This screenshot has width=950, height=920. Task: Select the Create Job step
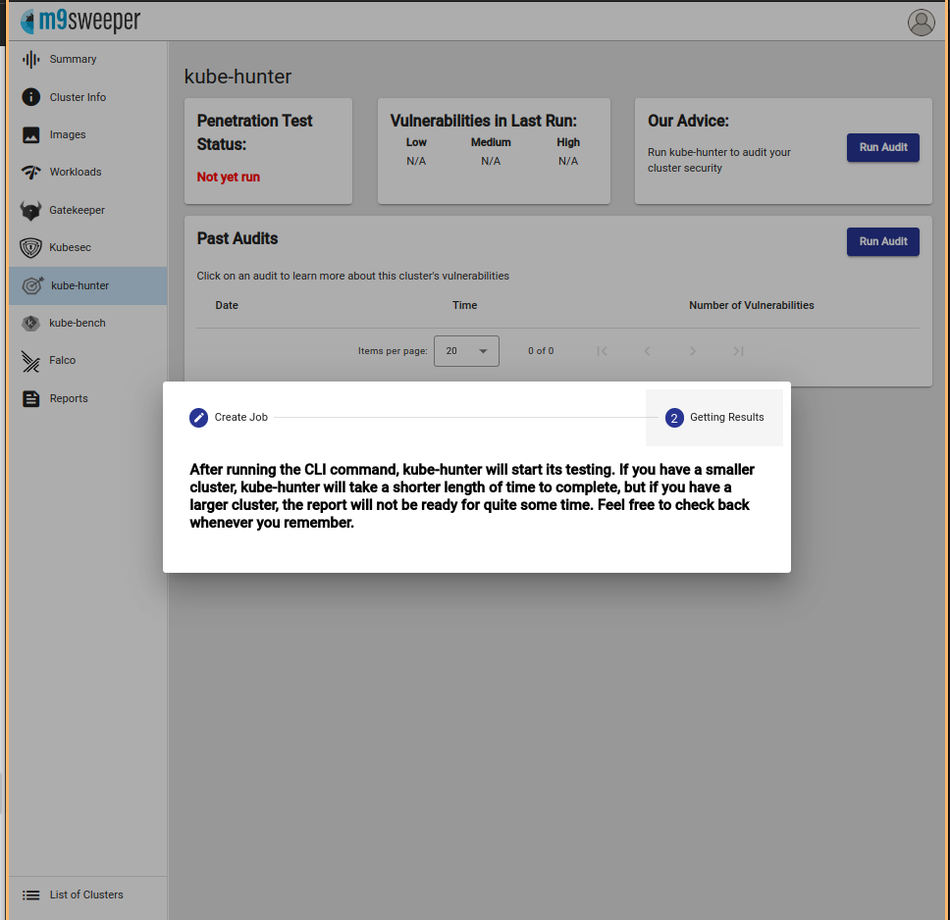pos(229,418)
